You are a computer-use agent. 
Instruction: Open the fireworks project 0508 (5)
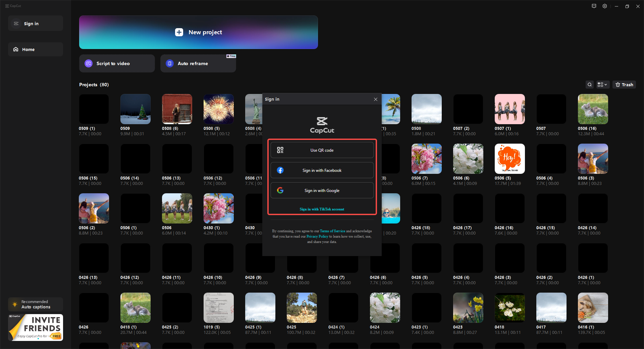pyautogui.click(x=219, y=109)
